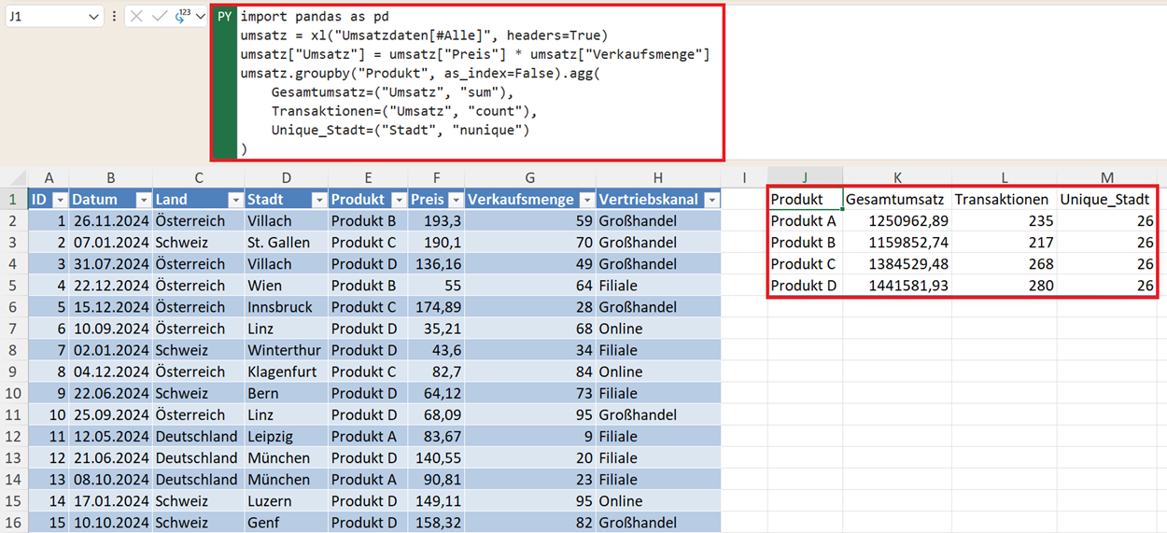This screenshot has height=533, width=1167.
Task: Click the Python output type icon
Action: pyautogui.click(x=182, y=17)
